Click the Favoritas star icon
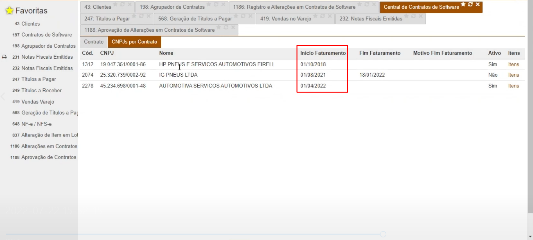 pos(9,11)
